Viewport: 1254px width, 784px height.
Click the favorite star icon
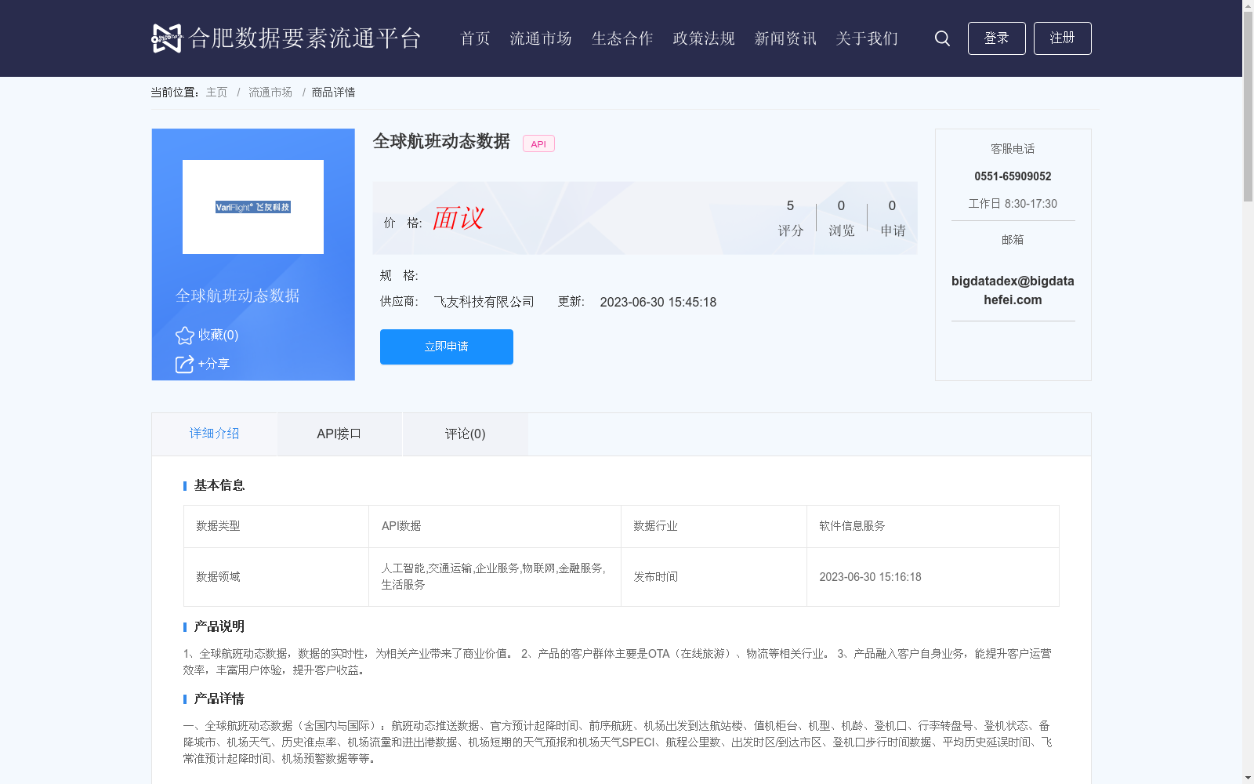185,336
